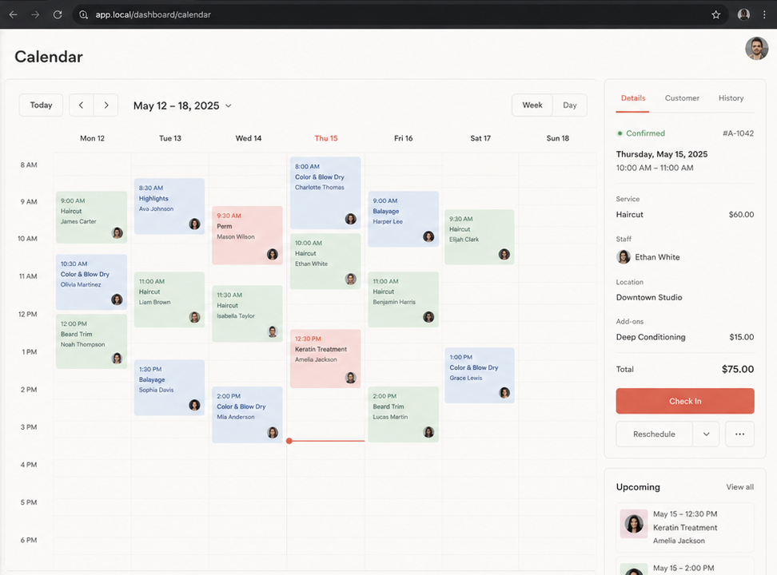Select the Sun 18 column header
Viewport: 777px width, 575px height.
[557, 138]
